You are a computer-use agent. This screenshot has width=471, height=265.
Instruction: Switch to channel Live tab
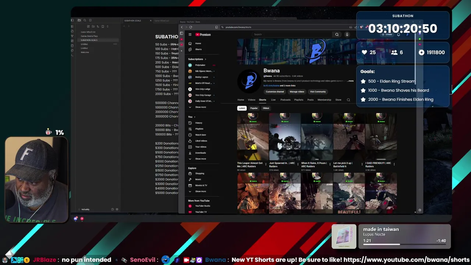click(x=273, y=100)
